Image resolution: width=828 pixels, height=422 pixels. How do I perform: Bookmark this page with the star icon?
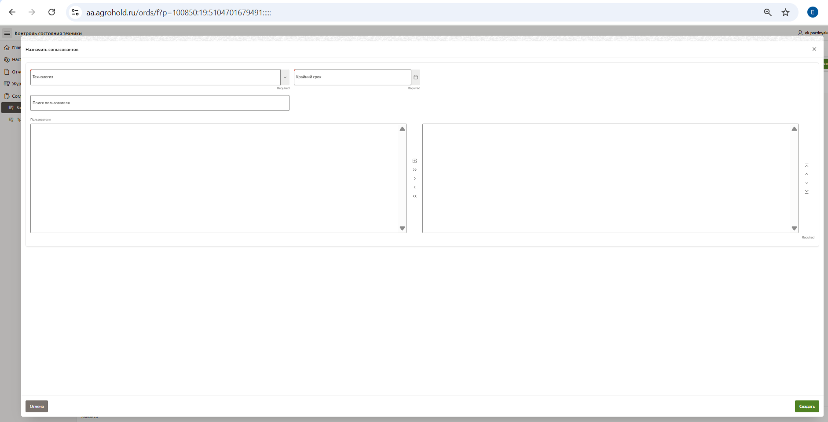(785, 12)
